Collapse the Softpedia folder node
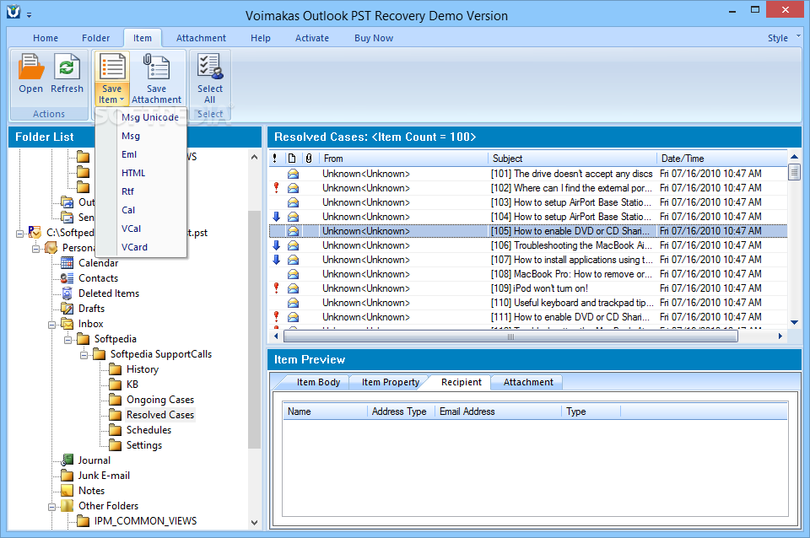Image resolution: width=810 pixels, height=538 pixels. click(67, 340)
